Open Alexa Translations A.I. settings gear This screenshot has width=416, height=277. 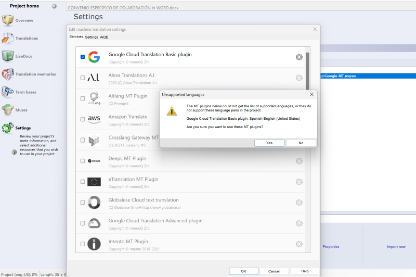click(x=299, y=78)
